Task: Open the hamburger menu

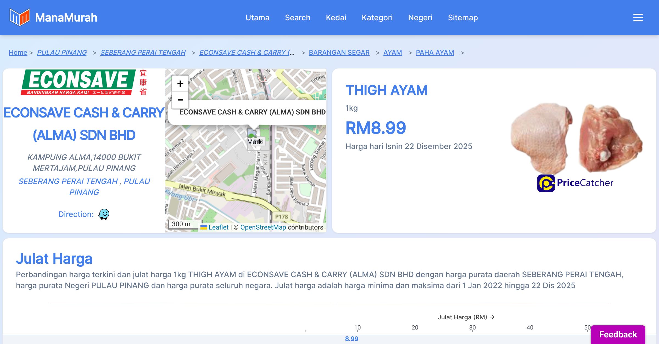Action: 638,18
